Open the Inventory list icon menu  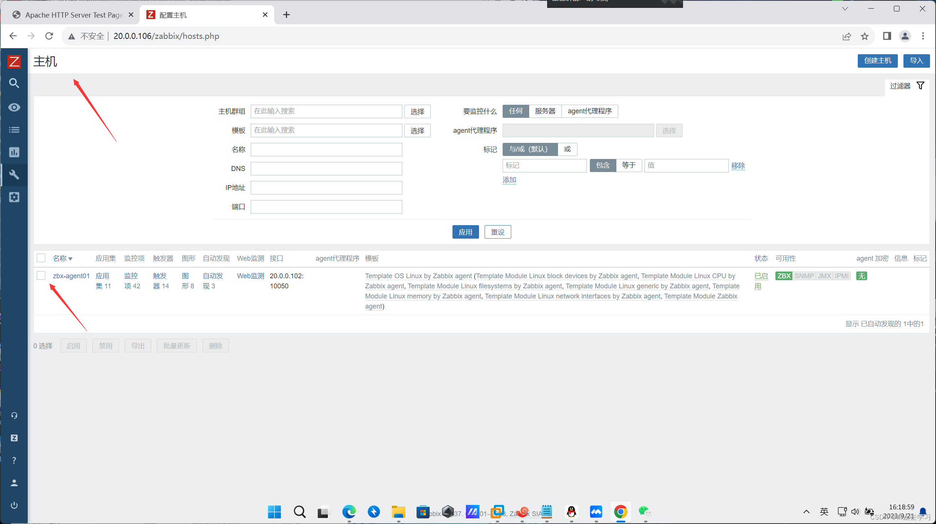pyautogui.click(x=14, y=130)
